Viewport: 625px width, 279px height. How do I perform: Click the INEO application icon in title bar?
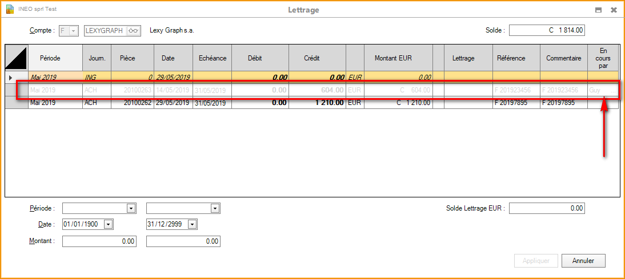(x=10, y=10)
